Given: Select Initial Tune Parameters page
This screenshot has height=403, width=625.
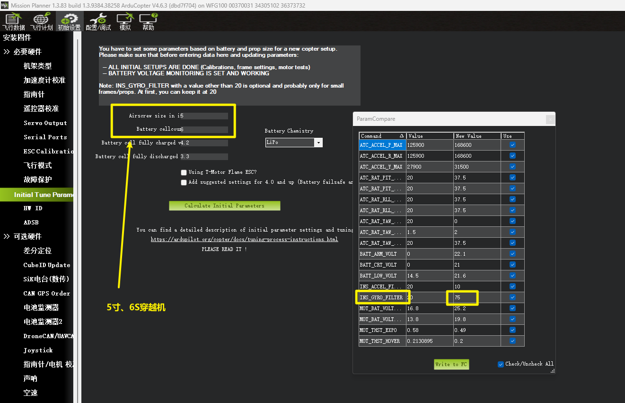Looking at the screenshot, I should (x=37, y=195).
